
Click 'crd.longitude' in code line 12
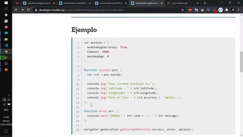144,93
